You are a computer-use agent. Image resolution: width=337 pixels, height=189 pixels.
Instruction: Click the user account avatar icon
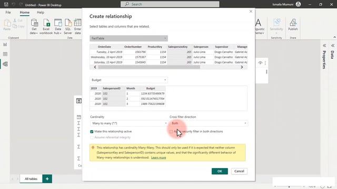(298, 4)
